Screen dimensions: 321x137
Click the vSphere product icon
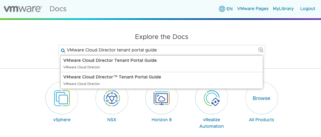click(62, 98)
